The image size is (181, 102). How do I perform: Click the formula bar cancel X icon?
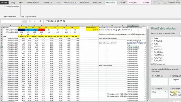click(30, 21)
